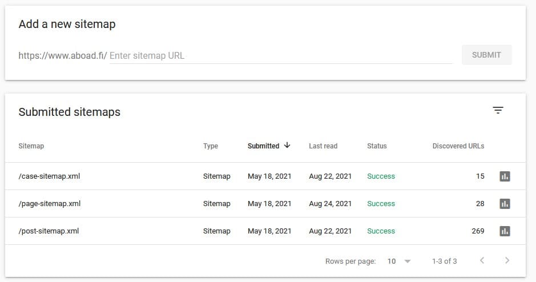
Task: Click the Status column header
Action: coord(377,146)
